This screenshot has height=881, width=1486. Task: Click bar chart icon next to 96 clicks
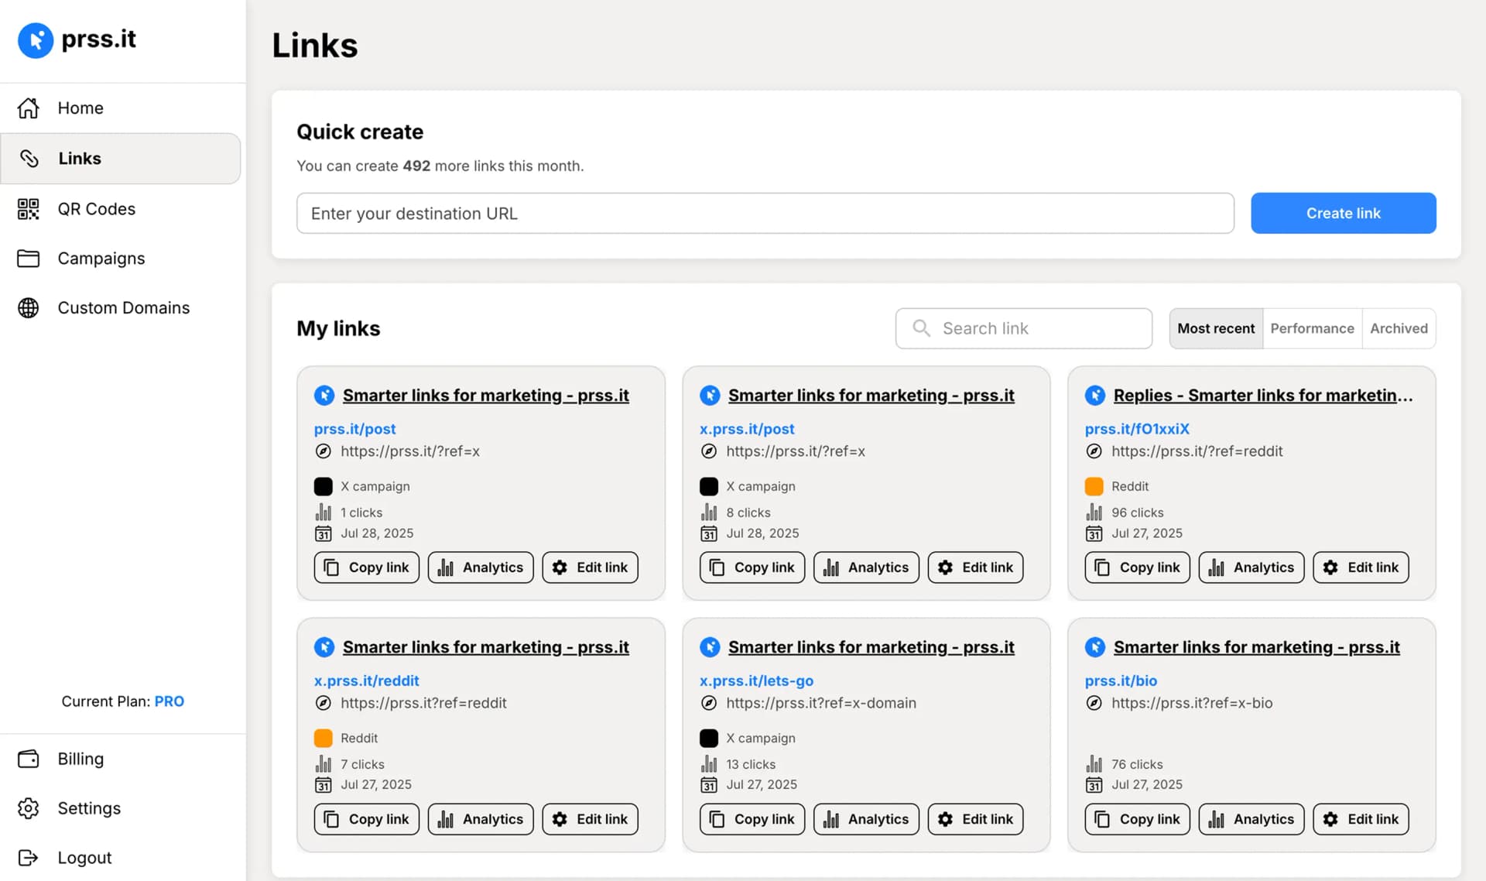[1094, 512]
